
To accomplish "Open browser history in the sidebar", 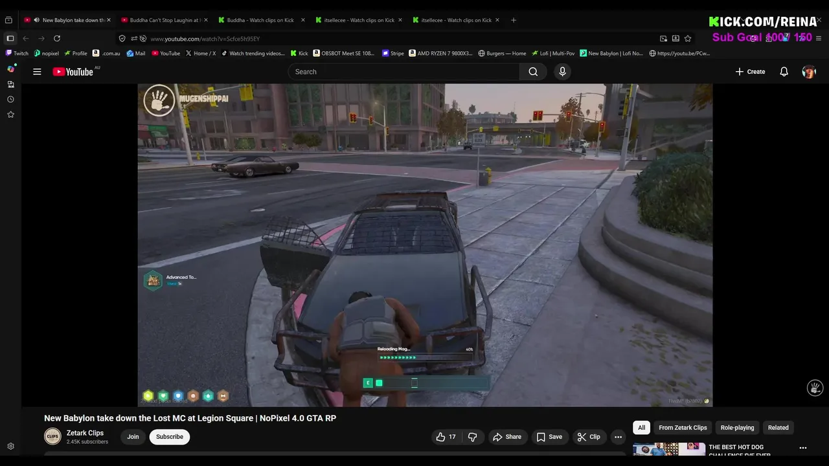I will coord(10,99).
